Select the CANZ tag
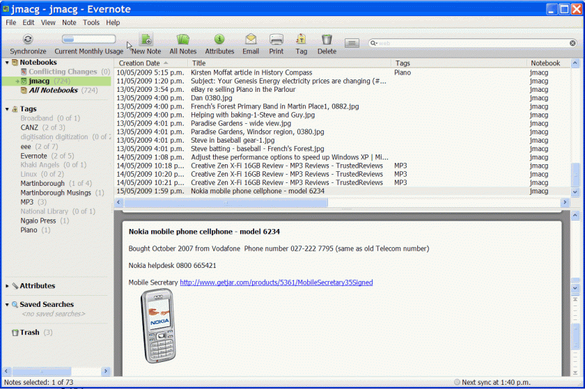585x389 pixels. coord(29,127)
